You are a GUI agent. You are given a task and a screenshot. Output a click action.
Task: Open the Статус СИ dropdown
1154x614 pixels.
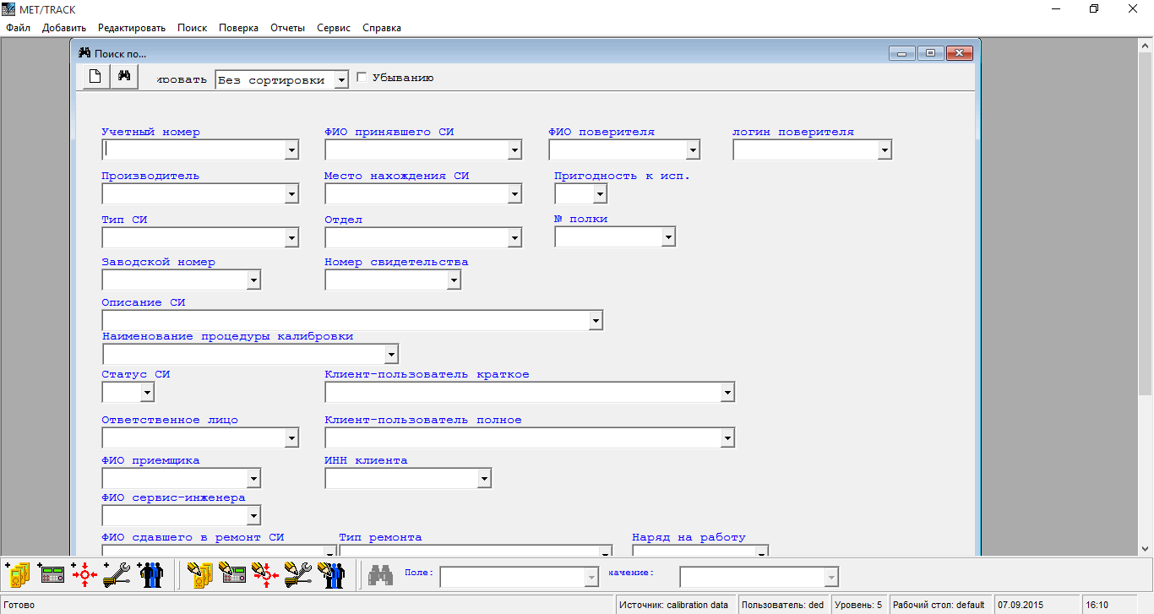(146, 393)
